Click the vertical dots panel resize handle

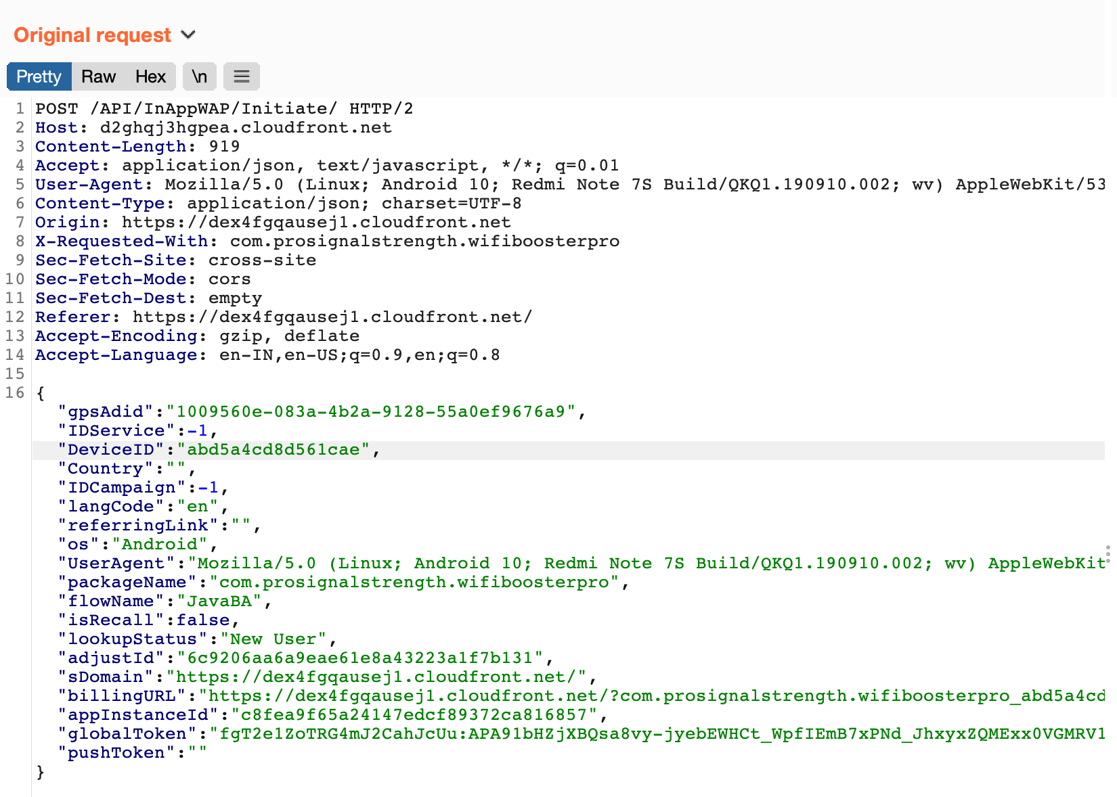(x=1108, y=554)
